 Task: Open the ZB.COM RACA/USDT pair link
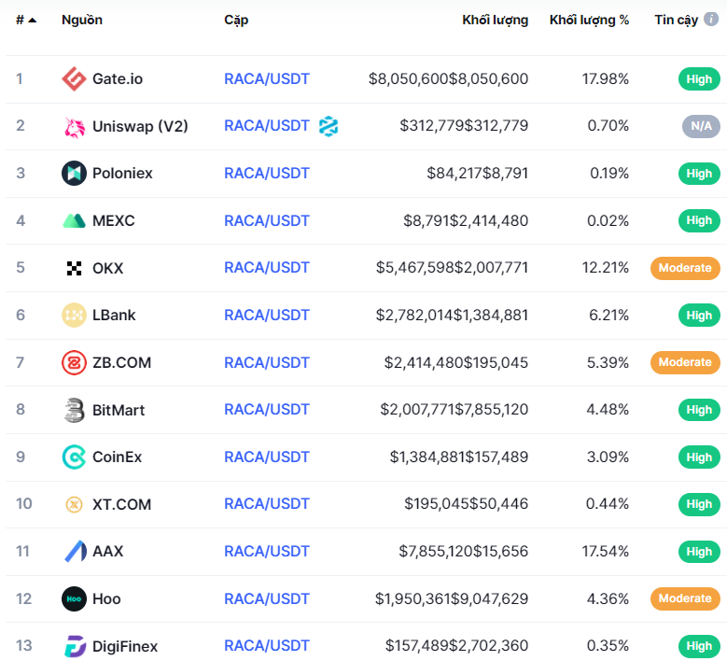pos(267,363)
